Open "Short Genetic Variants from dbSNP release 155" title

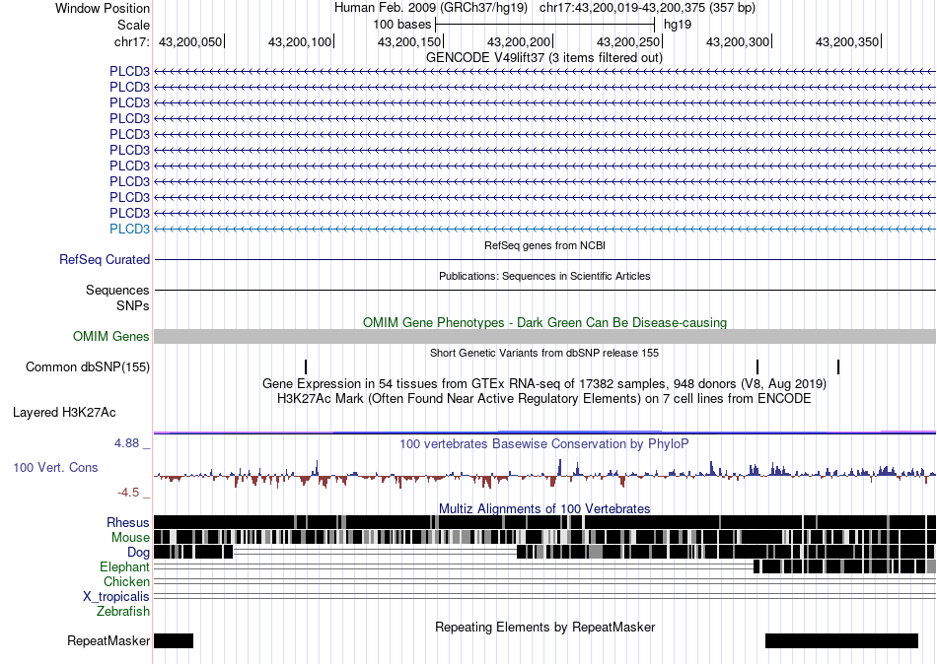point(544,353)
